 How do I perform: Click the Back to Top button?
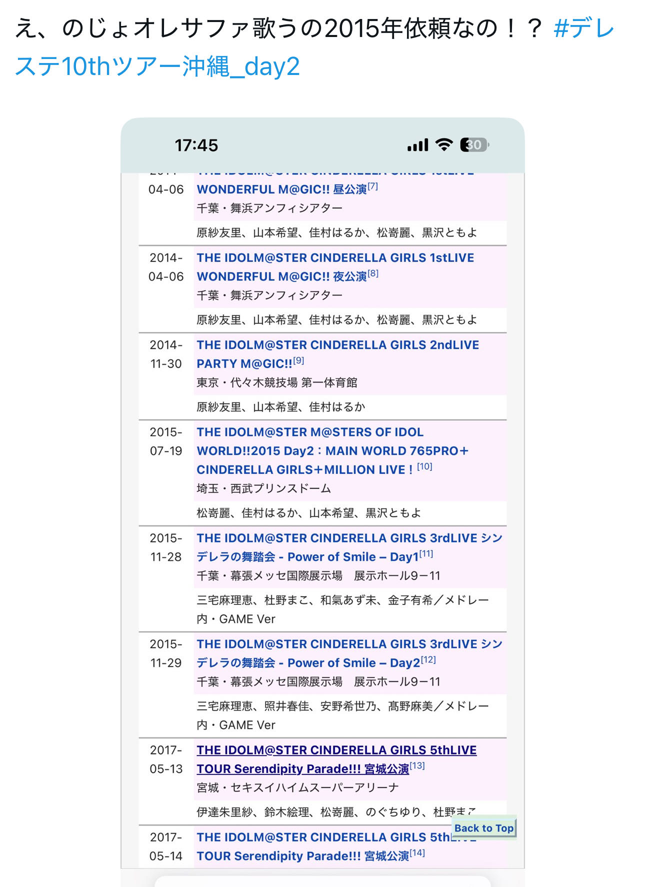point(483,828)
